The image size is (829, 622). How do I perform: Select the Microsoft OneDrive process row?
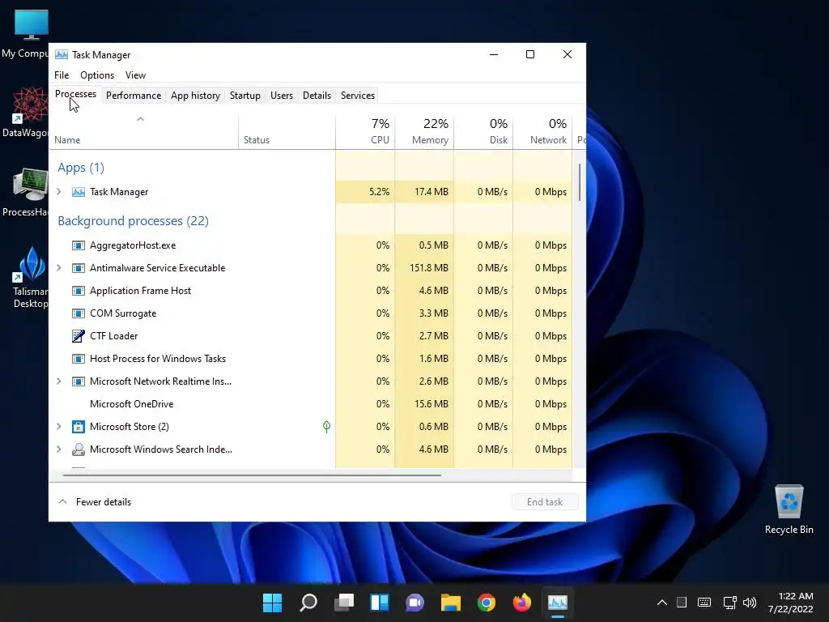tap(311, 404)
